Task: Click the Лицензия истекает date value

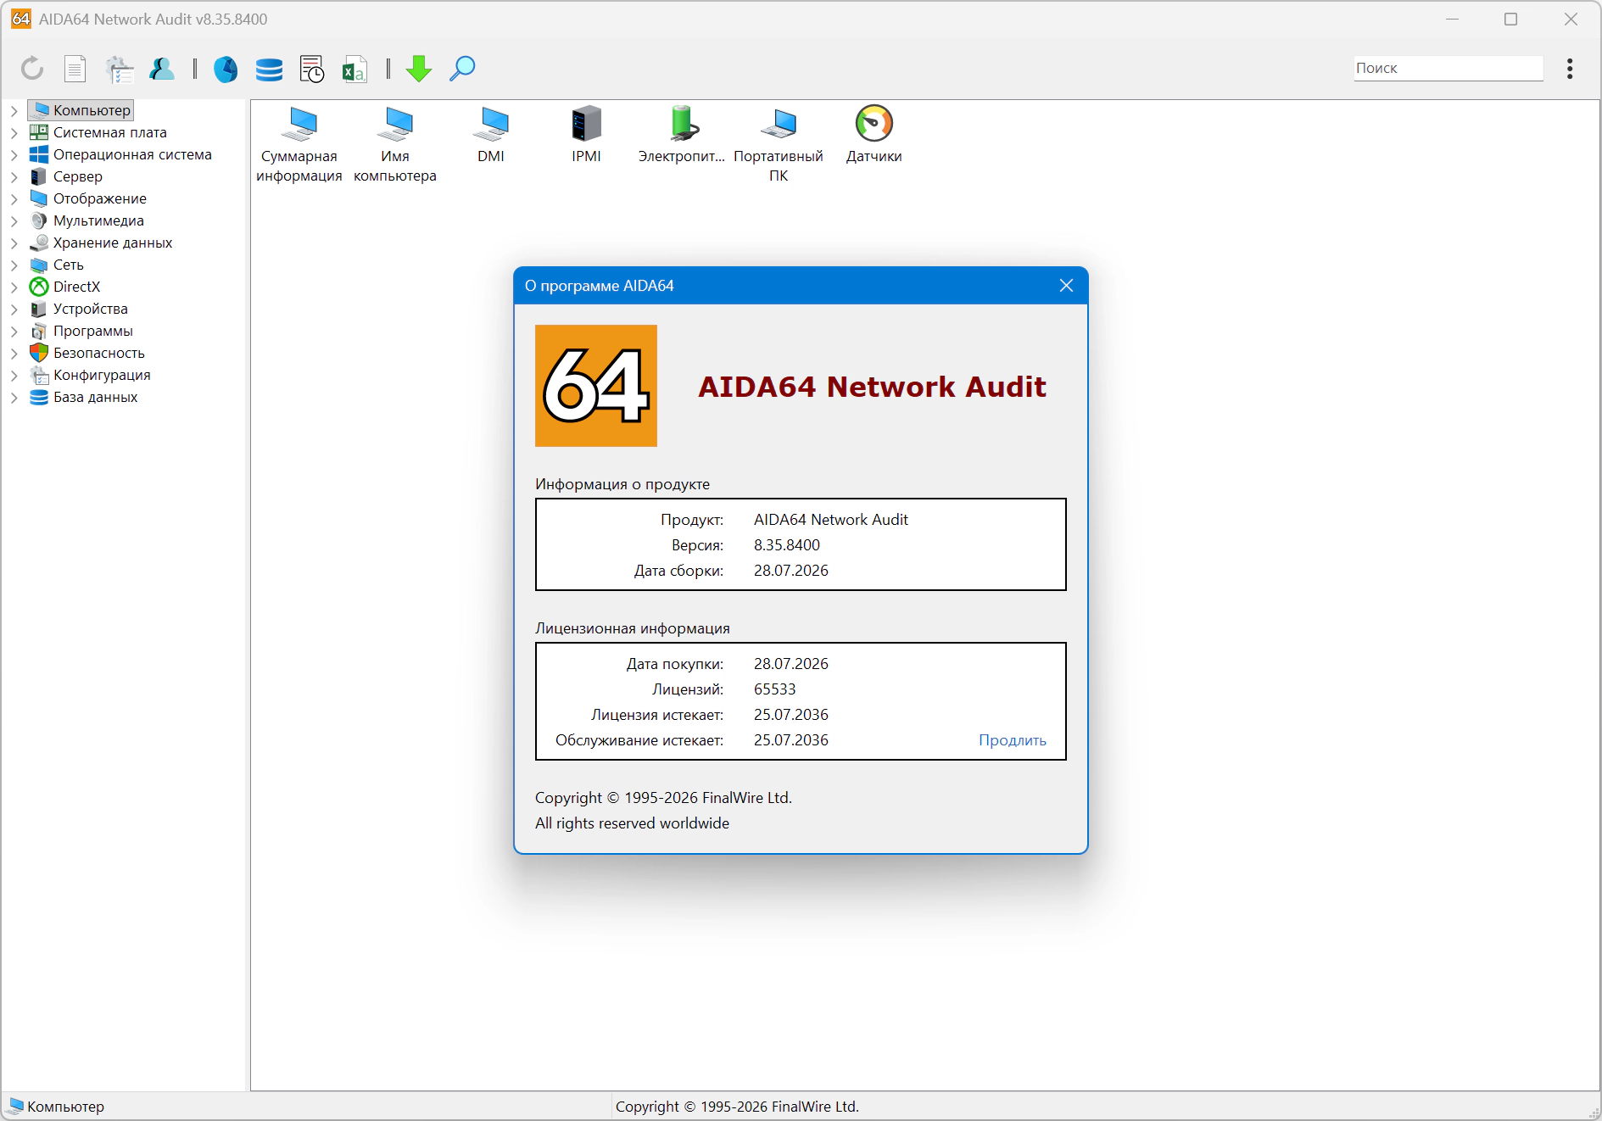Action: click(x=791, y=715)
